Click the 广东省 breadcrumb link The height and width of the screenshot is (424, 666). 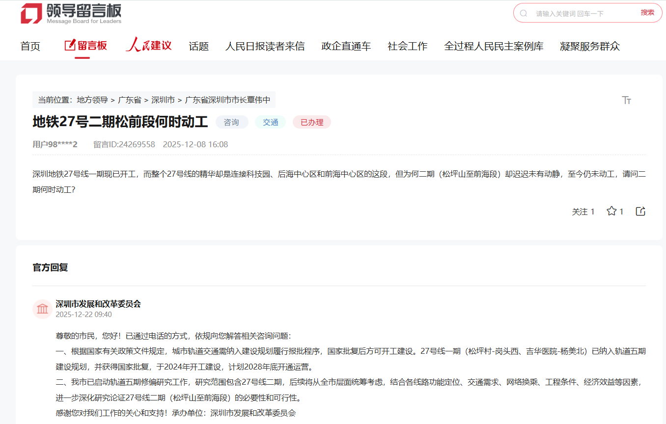(x=129, y=100)
